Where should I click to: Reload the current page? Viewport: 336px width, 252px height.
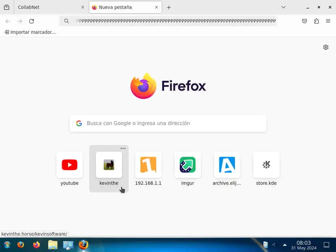31,21
